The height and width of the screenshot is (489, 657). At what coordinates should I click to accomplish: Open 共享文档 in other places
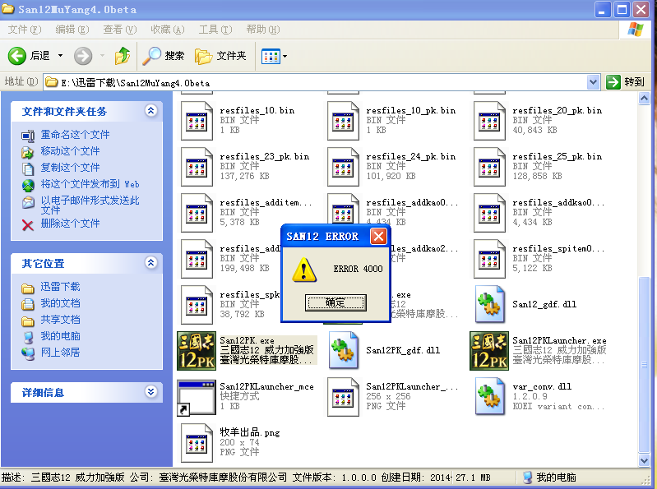tap(60, 320)
